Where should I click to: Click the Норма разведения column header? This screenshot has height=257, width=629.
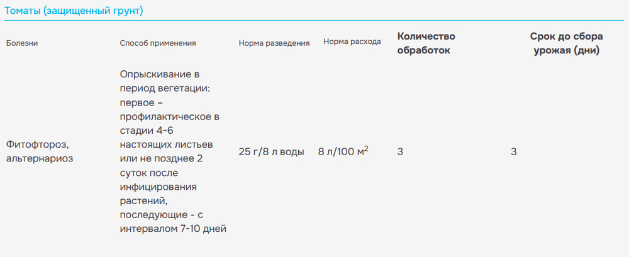coord(274,43)
